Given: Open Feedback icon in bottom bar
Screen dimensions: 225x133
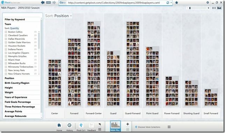Looking at the screenshot, I should [x=92, y=125].
